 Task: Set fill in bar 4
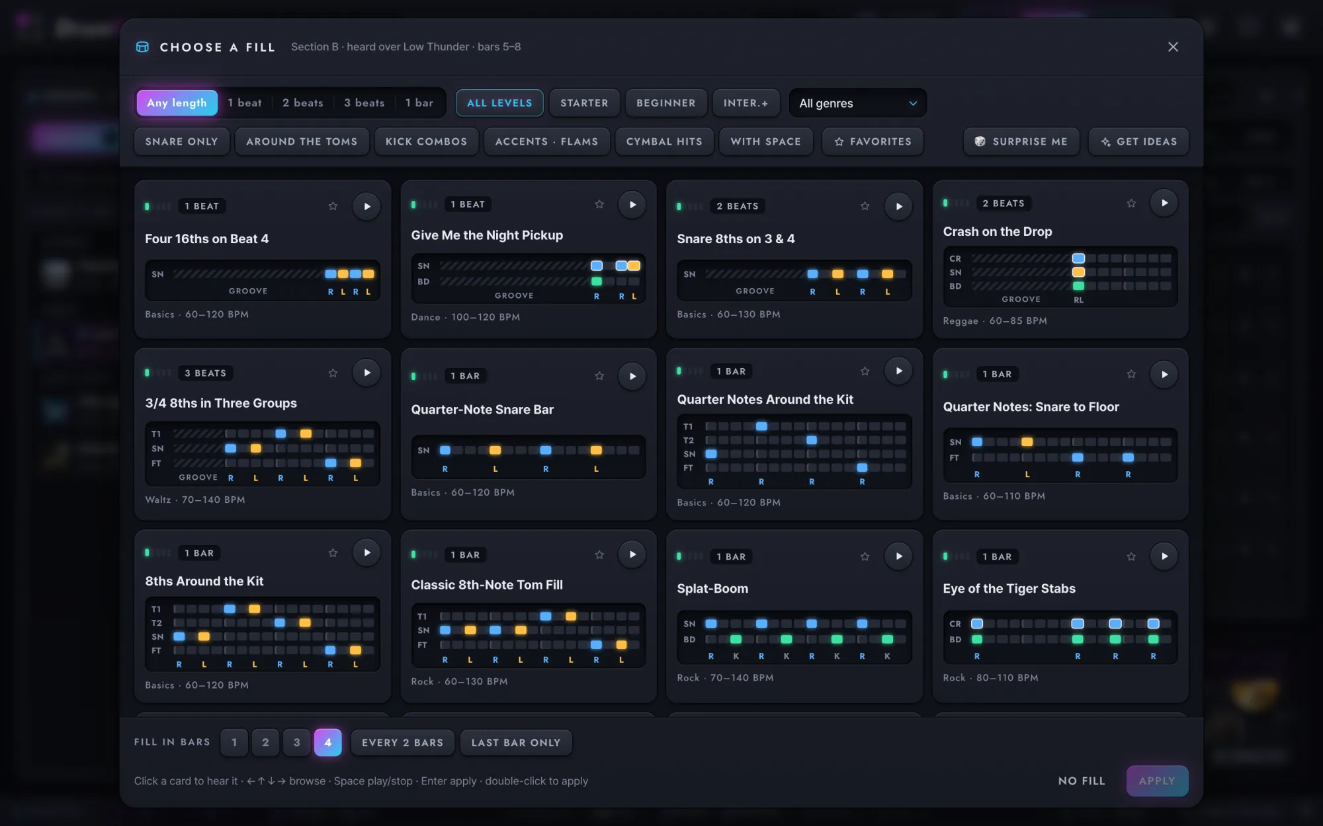(x=327, y=742)
